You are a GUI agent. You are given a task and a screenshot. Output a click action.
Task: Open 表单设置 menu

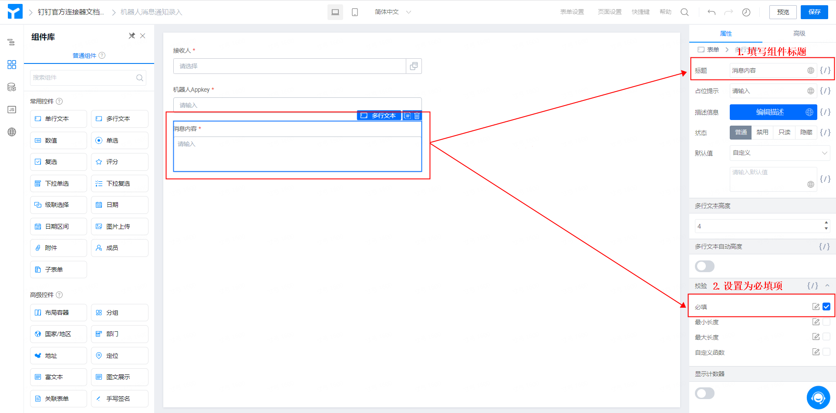(572, 12)
